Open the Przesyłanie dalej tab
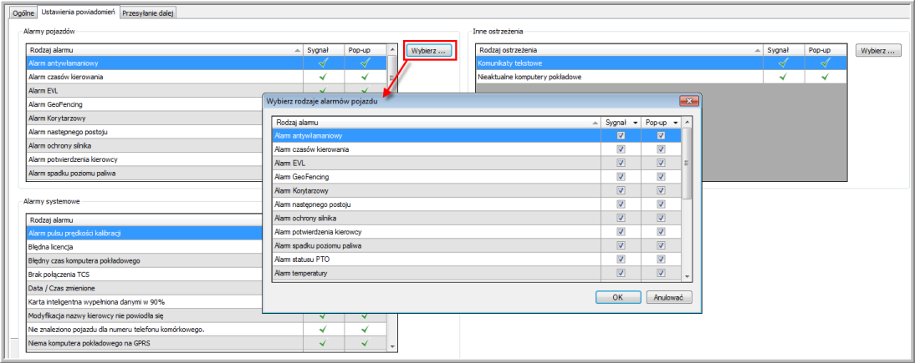 click(147, 13)
